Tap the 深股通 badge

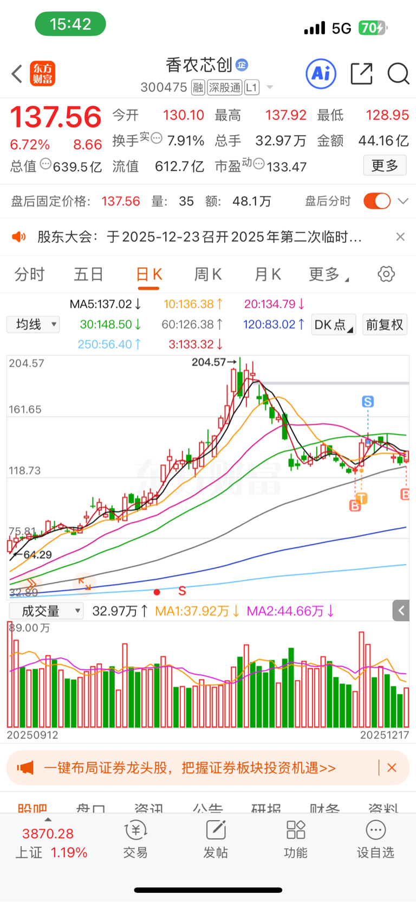tap(225, 87)
